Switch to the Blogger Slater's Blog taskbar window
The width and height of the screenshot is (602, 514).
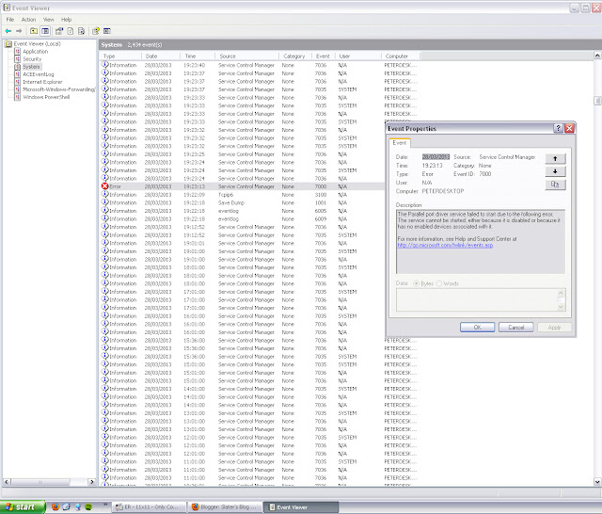[226, 507]
